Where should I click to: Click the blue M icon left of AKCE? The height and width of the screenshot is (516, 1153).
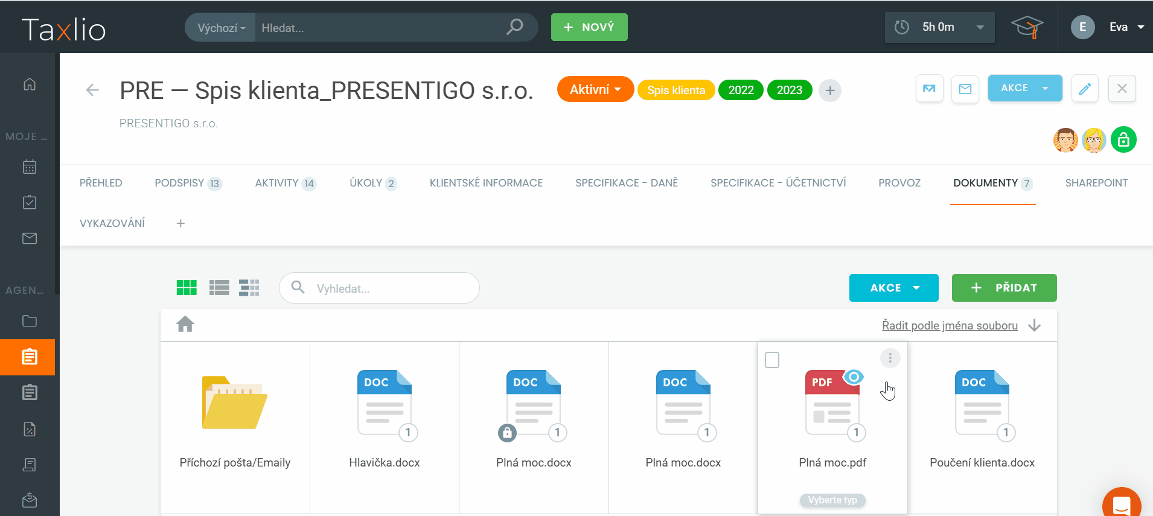coord(930,89)
